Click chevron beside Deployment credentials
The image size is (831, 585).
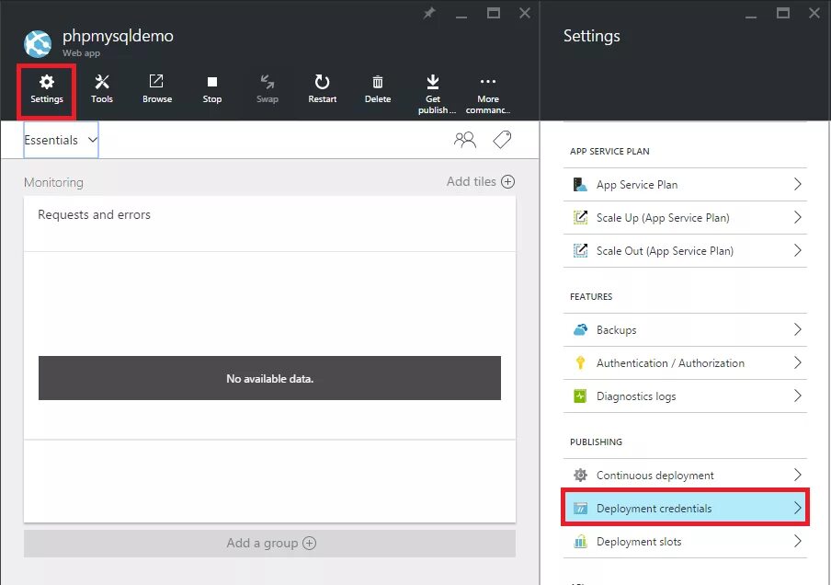(798, 508)
